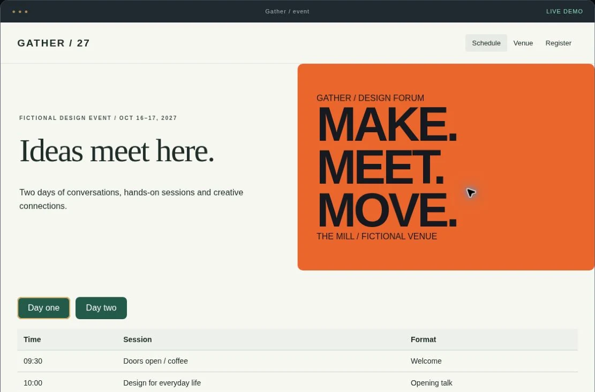Image resolution: width=595 pixels, height=392 pixels.
Task: Click the Two days of conversations paragraph
Action: (131, 199)
